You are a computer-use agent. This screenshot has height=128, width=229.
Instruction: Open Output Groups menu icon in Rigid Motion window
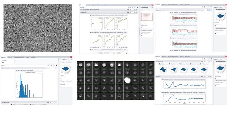[x=152, y=7]
